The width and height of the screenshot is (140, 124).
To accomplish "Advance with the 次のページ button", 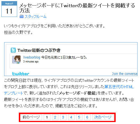I will tap(103, 117).
